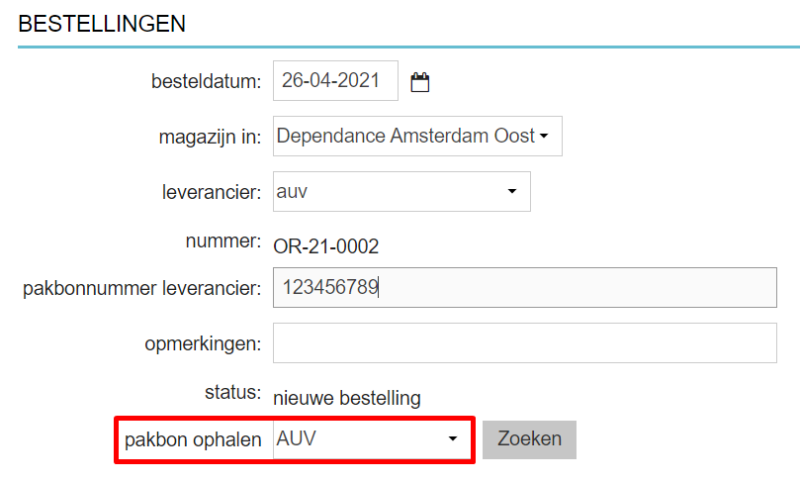The height and width of the screenshot is (482, 800).
Task: Open the magazijn in dropdown
Action: [x=416, y=136]
